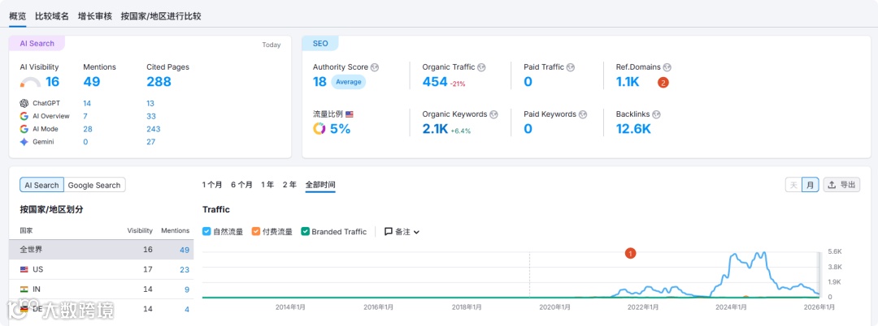Select the 1个月 time range
878x326 pixels.
pyautogui.click(x=212, y=185)
